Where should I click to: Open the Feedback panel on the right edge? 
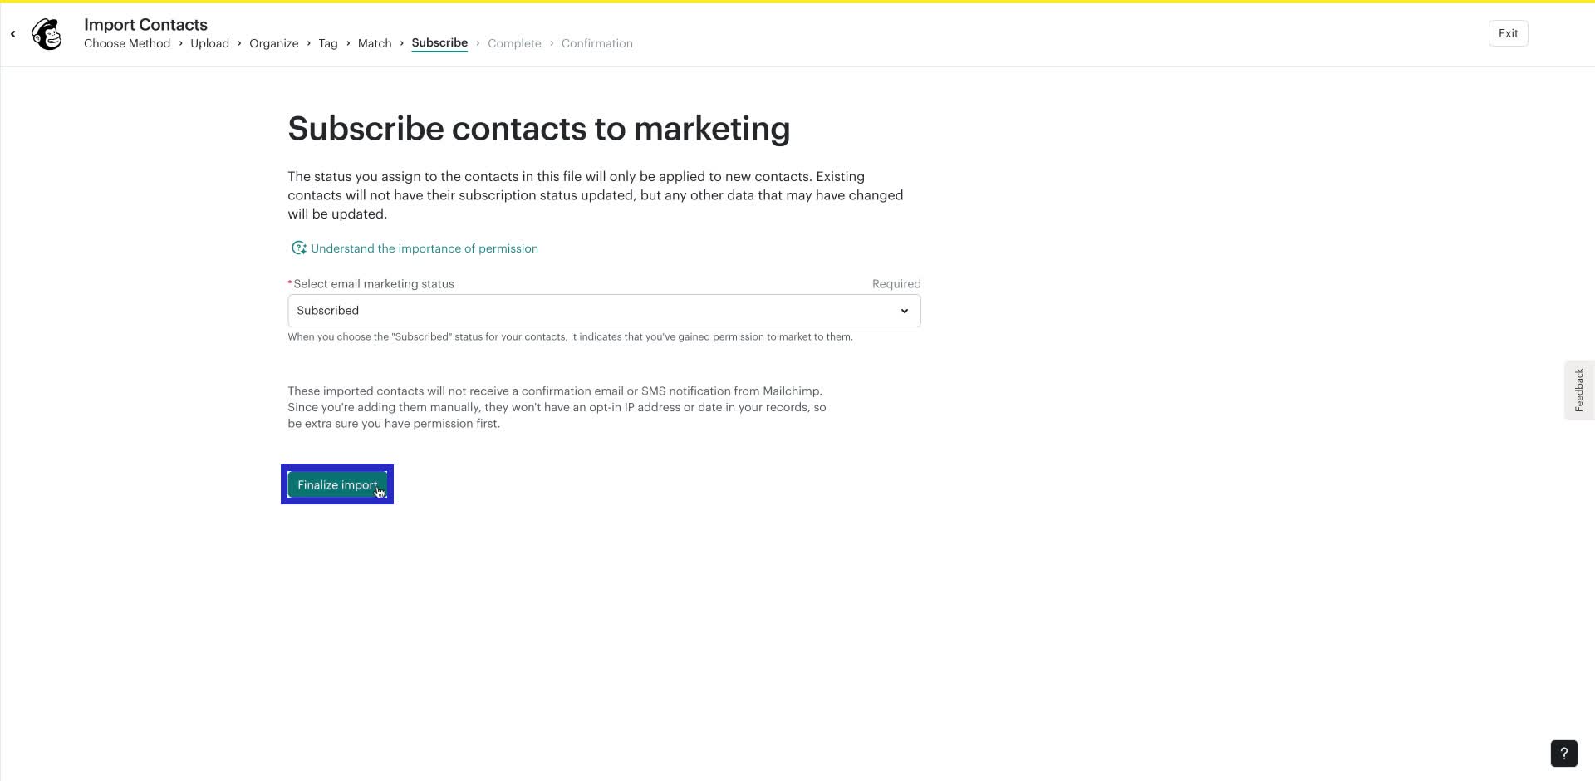point(1580,390)
